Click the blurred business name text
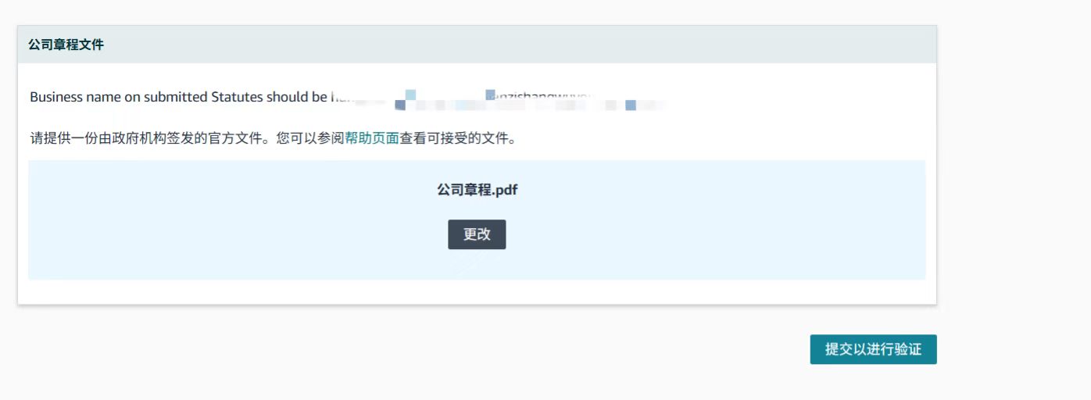The width and height of the screenshot is (1091, 400). [500, 98]
